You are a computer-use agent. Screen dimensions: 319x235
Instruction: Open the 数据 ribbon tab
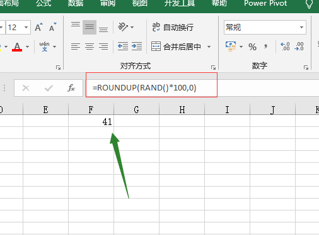[76, 3]
